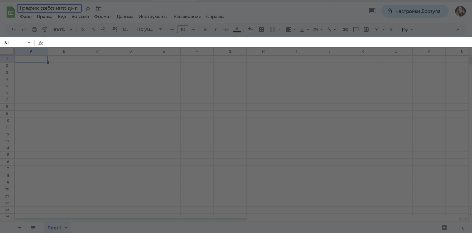Viewport: 472px width, 233px height.
Task: Star this spreadsheet document
Action: point(88,9)
